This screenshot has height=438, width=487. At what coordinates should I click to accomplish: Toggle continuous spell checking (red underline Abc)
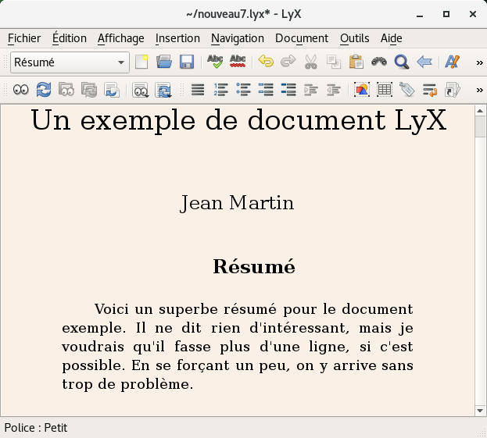238,62
